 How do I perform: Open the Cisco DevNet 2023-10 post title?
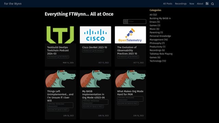pos(94,47)
